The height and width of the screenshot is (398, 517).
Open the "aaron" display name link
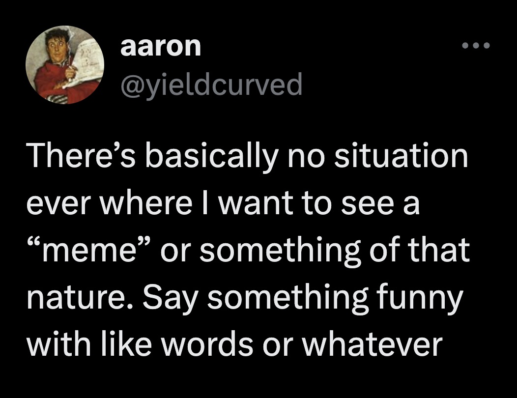(160, 47)
